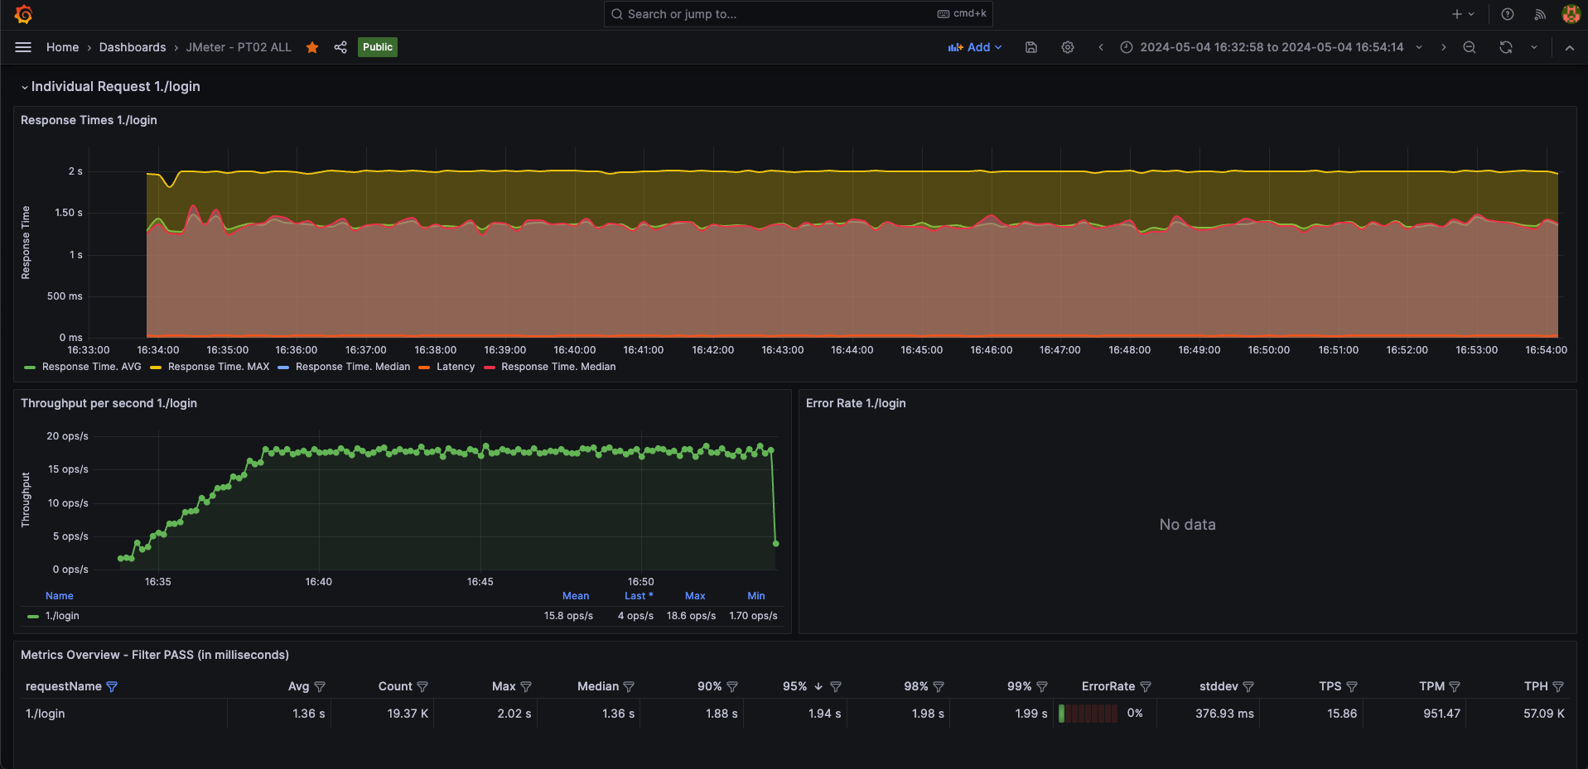
Task: Open the help question mark icon
Action: [x=1508, y=14]
